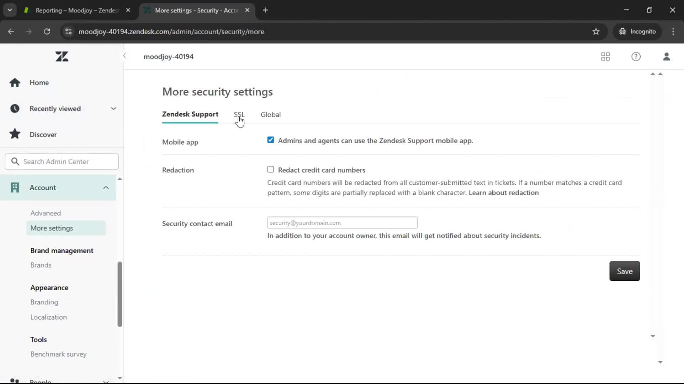Screen dimensions: 684x384
Task: Open the Help question mark icon
Action: coord(636,57)
